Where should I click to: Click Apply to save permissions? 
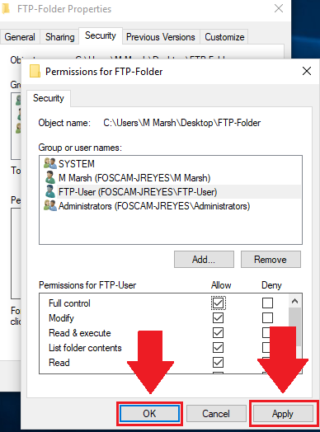point(283,414)
